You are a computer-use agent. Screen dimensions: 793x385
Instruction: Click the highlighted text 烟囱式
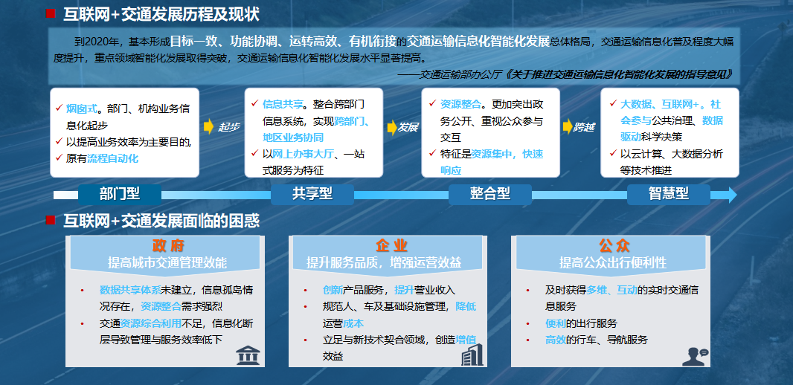[x=81, y=108]
